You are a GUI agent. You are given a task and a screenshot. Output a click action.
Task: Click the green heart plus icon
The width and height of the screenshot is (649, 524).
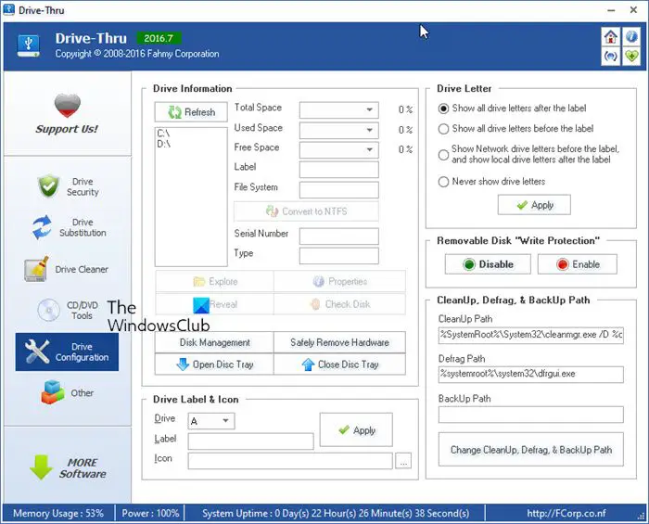[x=630, y=57]
